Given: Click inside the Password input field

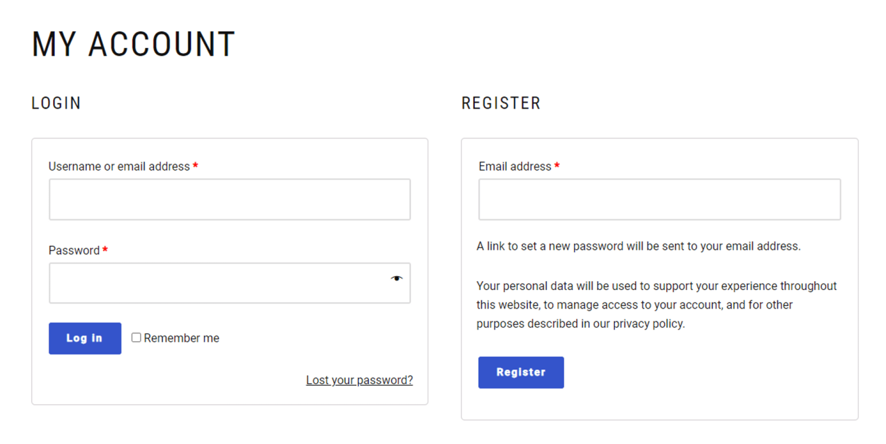Looking at the screenshot, I should click(219, 284).
